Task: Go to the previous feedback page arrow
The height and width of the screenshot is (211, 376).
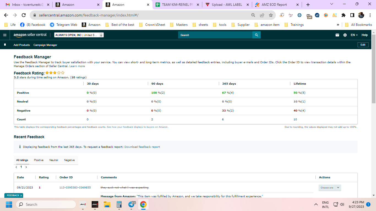Action: click(x=16, y=167)
